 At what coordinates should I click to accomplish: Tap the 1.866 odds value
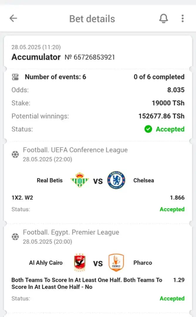[x=177, y=198]
